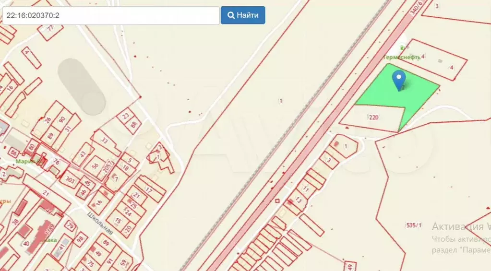491x271 pixels.
Task: Select parcel labeled 41
Action: pos(61,248)
